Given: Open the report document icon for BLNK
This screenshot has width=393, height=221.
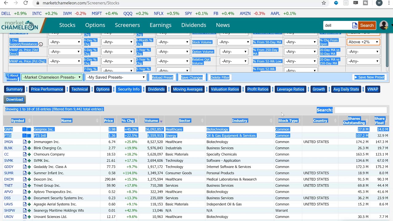Looking at the screenshot, I should click(x=25, y=148).
